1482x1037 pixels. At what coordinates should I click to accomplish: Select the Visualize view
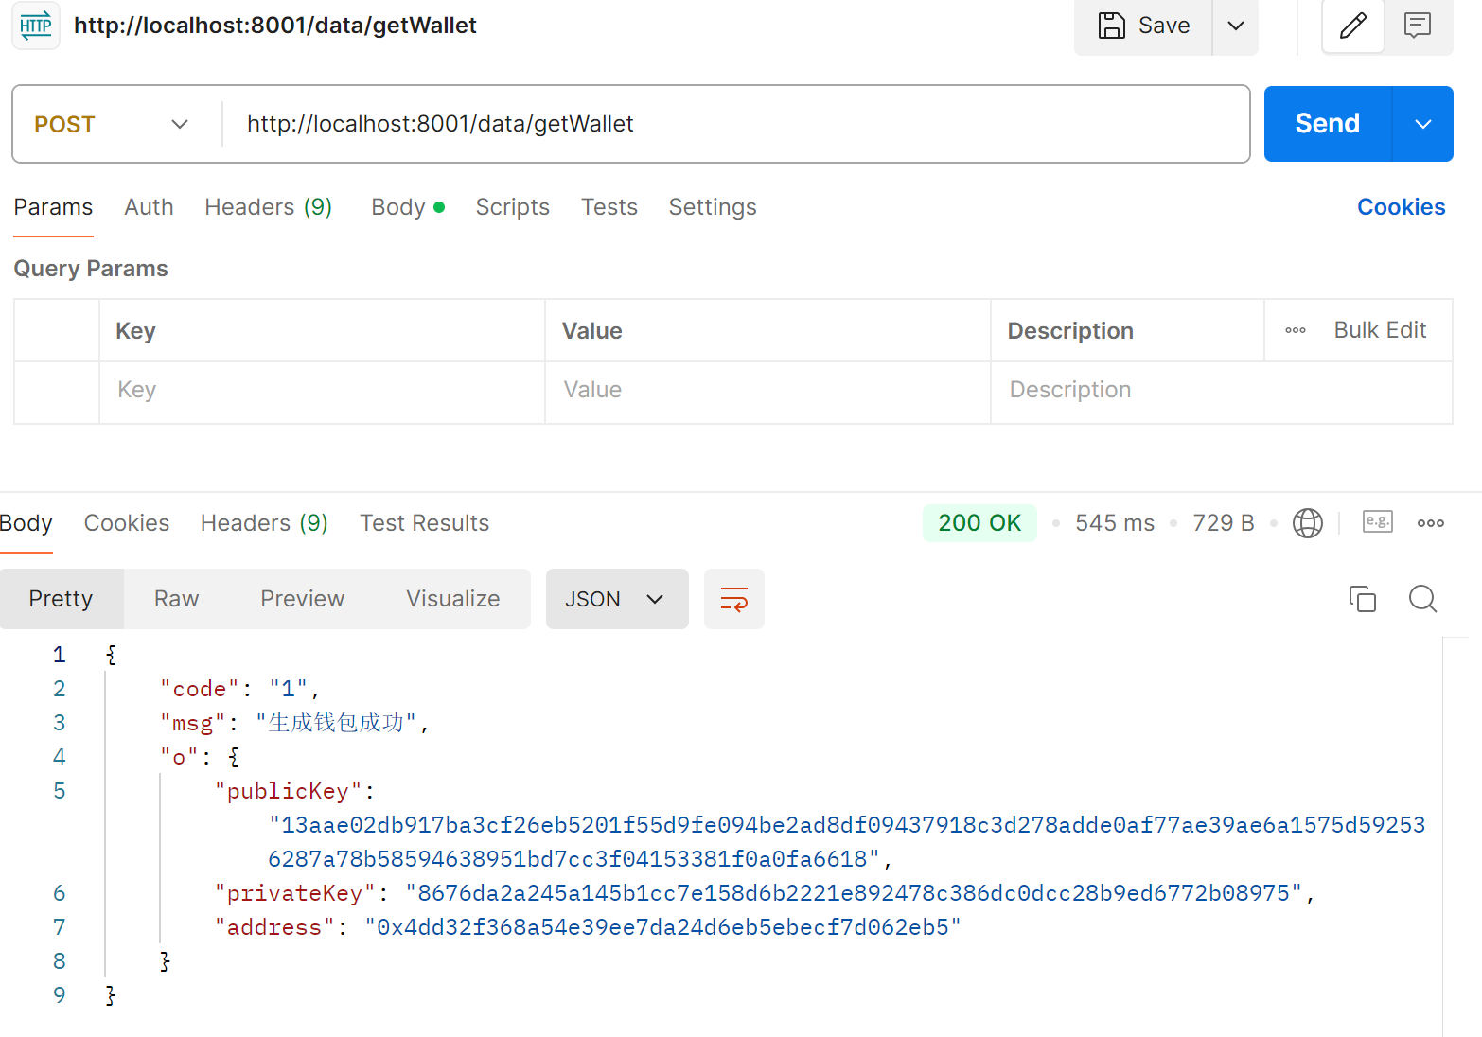coord(453,599)
